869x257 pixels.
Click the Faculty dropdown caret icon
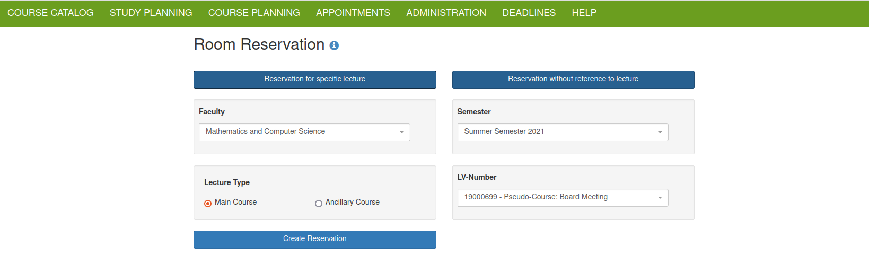[x=402, y=132]
